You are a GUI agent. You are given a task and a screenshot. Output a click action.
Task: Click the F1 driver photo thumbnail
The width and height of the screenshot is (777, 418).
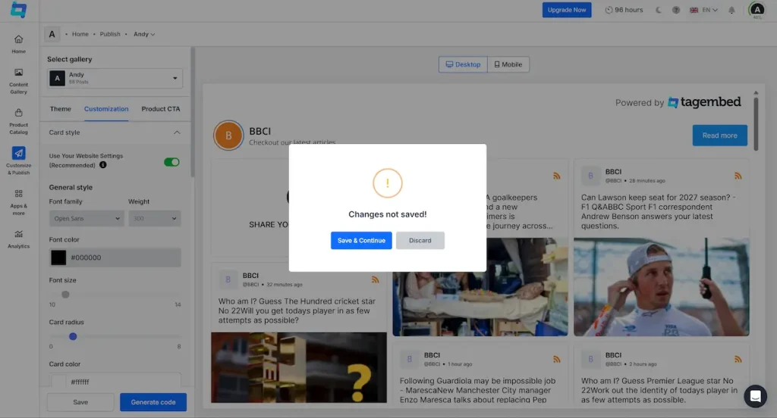coord(662,287)
